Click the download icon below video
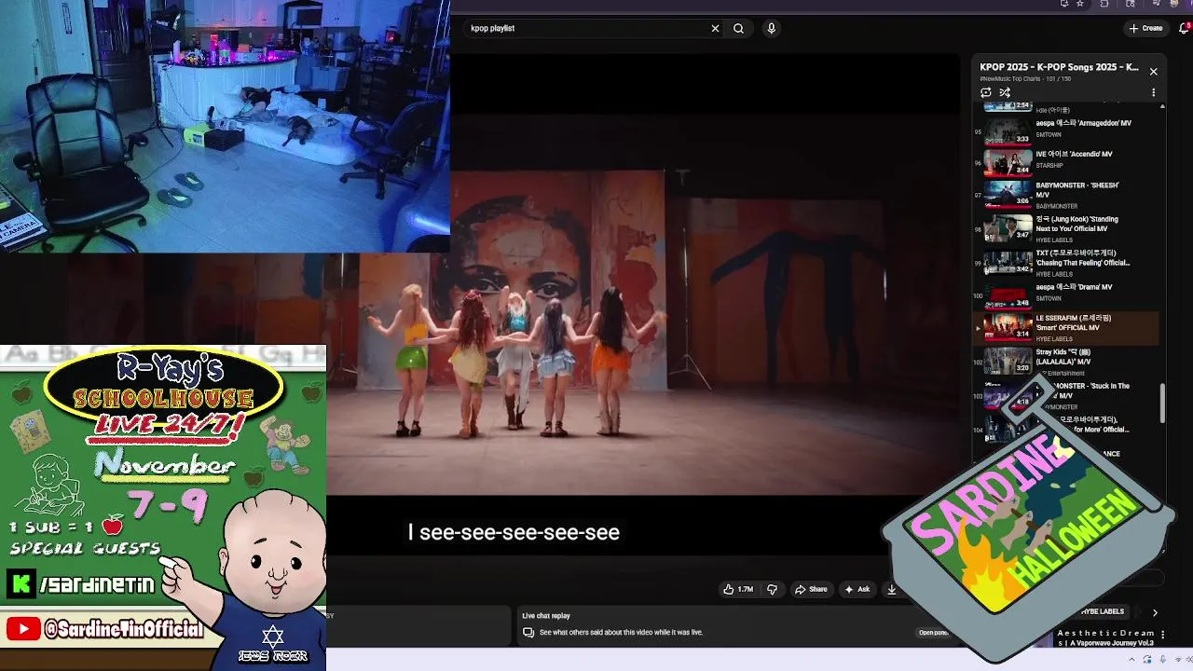Screen dimensions: 1193x671 click(x=891, y=589)
